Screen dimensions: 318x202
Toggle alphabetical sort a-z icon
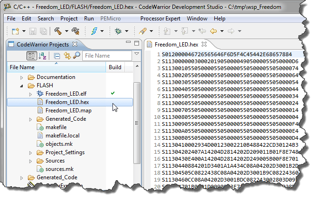[42, 56]
